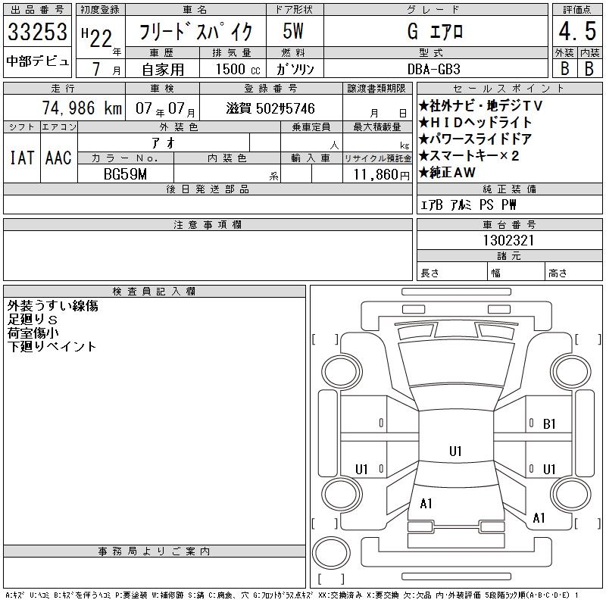Click sales point 純正AW
606x606 pixels.
(447, 173)
